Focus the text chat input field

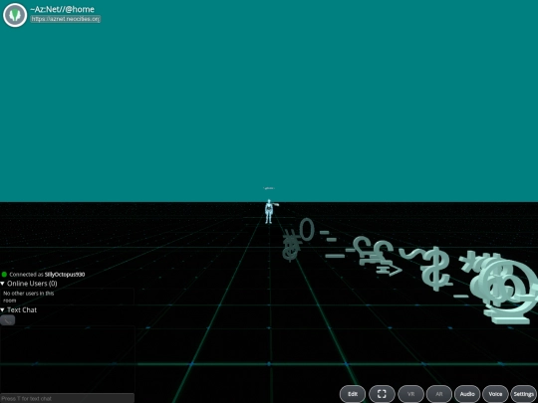[67, 398]
